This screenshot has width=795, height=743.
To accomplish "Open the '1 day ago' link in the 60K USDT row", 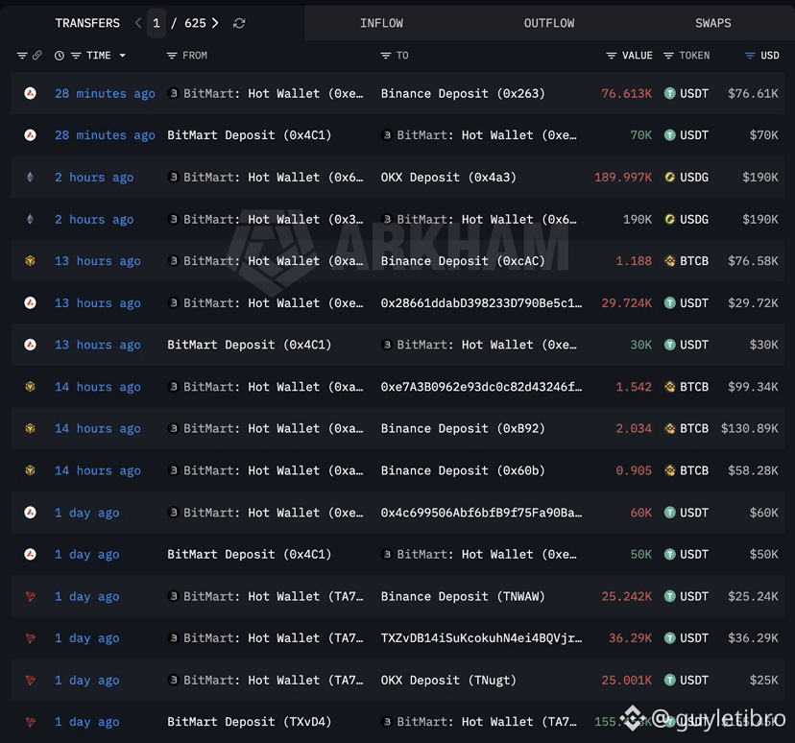I will 87,513.
